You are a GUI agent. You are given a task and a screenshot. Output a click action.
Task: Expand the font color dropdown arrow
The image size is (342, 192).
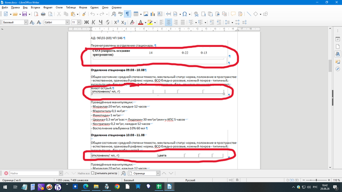[x=145, y=22]
